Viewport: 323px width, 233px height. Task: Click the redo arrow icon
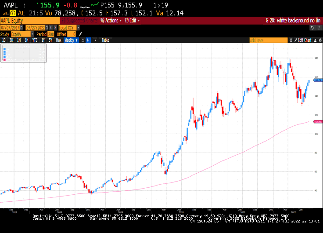click(319, 28)
